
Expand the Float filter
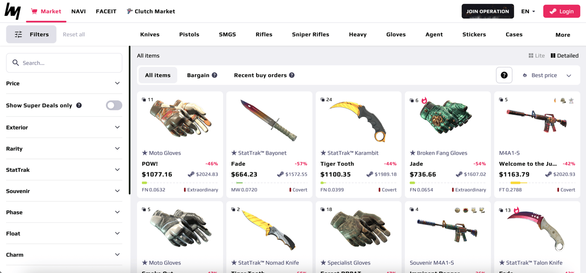64,234
